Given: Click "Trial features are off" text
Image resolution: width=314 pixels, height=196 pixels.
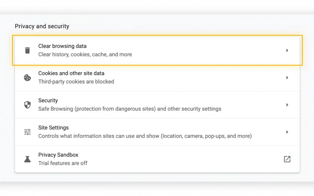Looking at the screenshot, I should coord(63,163).
